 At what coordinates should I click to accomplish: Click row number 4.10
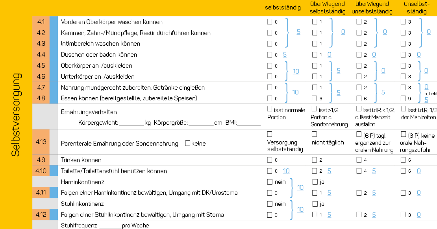[x=41, y=171]
